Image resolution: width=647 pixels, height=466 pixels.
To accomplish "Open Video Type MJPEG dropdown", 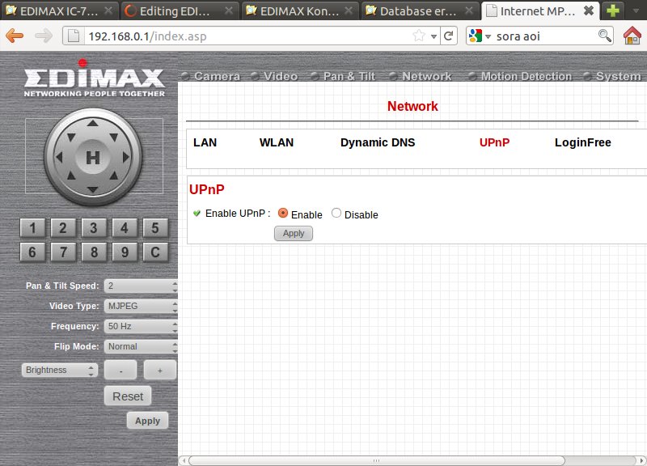I will [x=141, y=306].
